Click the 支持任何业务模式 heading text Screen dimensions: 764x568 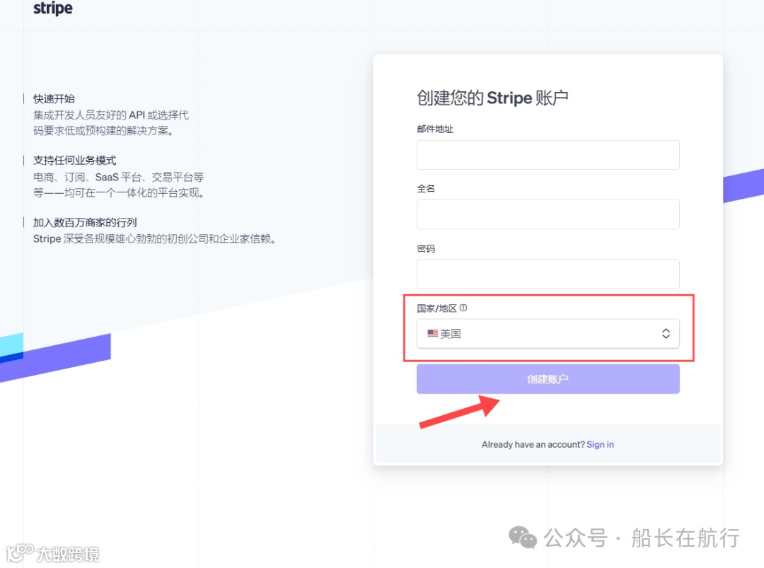click(x=74, y=161)
